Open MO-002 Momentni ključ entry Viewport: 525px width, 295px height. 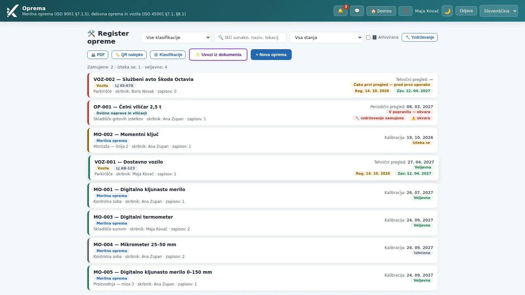click(262, 140)
